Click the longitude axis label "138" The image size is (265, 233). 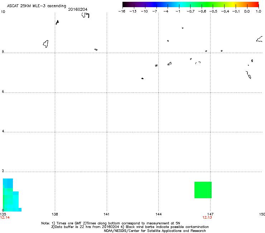pyautogui.click(x=55, y=214)
